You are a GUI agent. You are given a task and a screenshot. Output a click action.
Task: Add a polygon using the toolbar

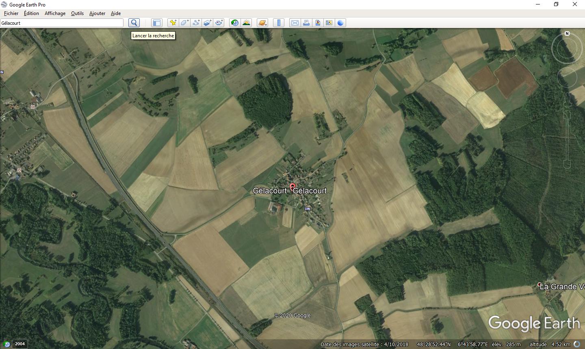[184, 23]
